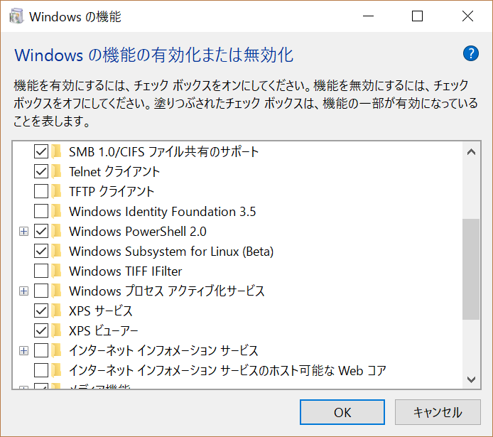Image resolution: width=493 pixels, height=437 pixels.
Task: Expand インターネット インフォメーション サービス tree node
Action: 23,350
